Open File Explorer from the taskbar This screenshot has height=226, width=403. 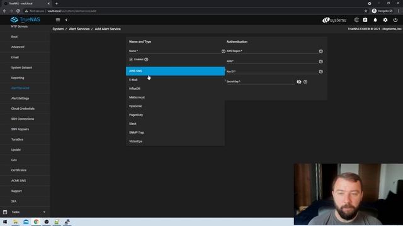pyautogui.click(x=16, y=222)
